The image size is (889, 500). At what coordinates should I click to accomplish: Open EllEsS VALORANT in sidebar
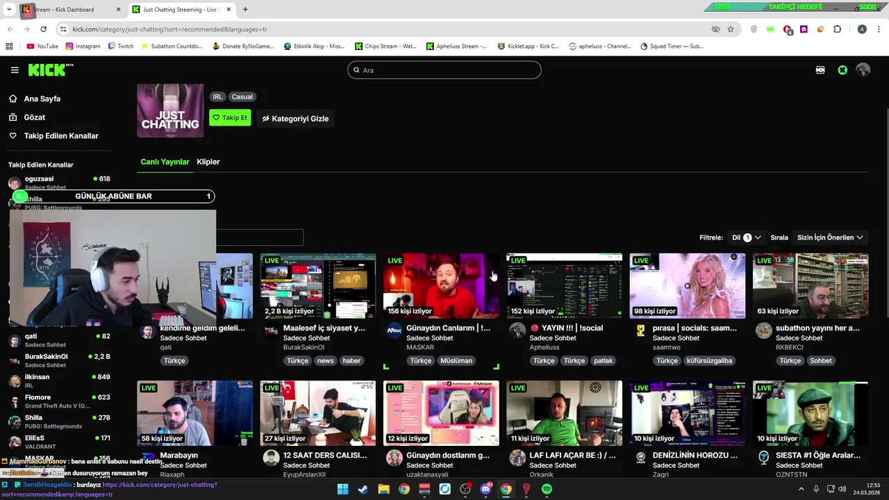pos(59,442)
